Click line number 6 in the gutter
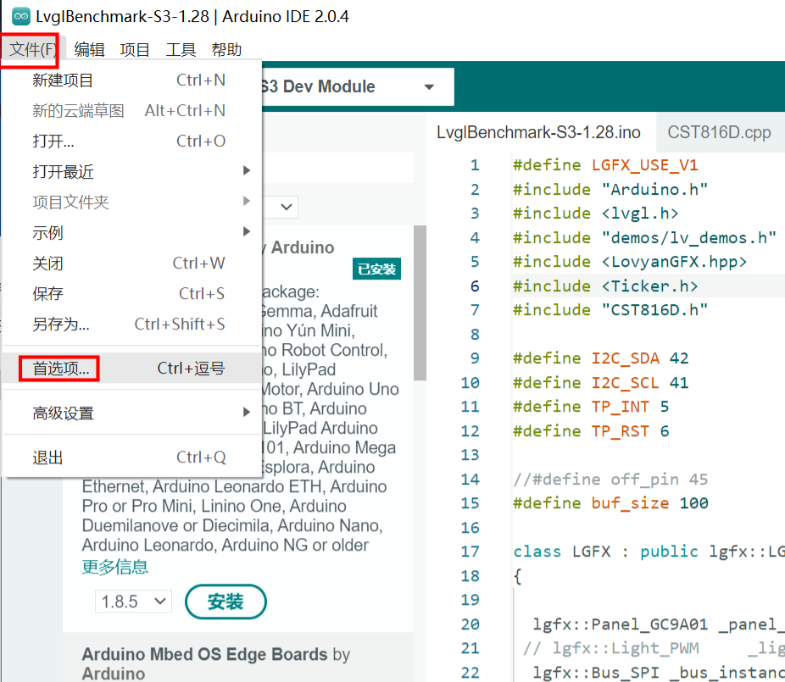 point(475,286)
